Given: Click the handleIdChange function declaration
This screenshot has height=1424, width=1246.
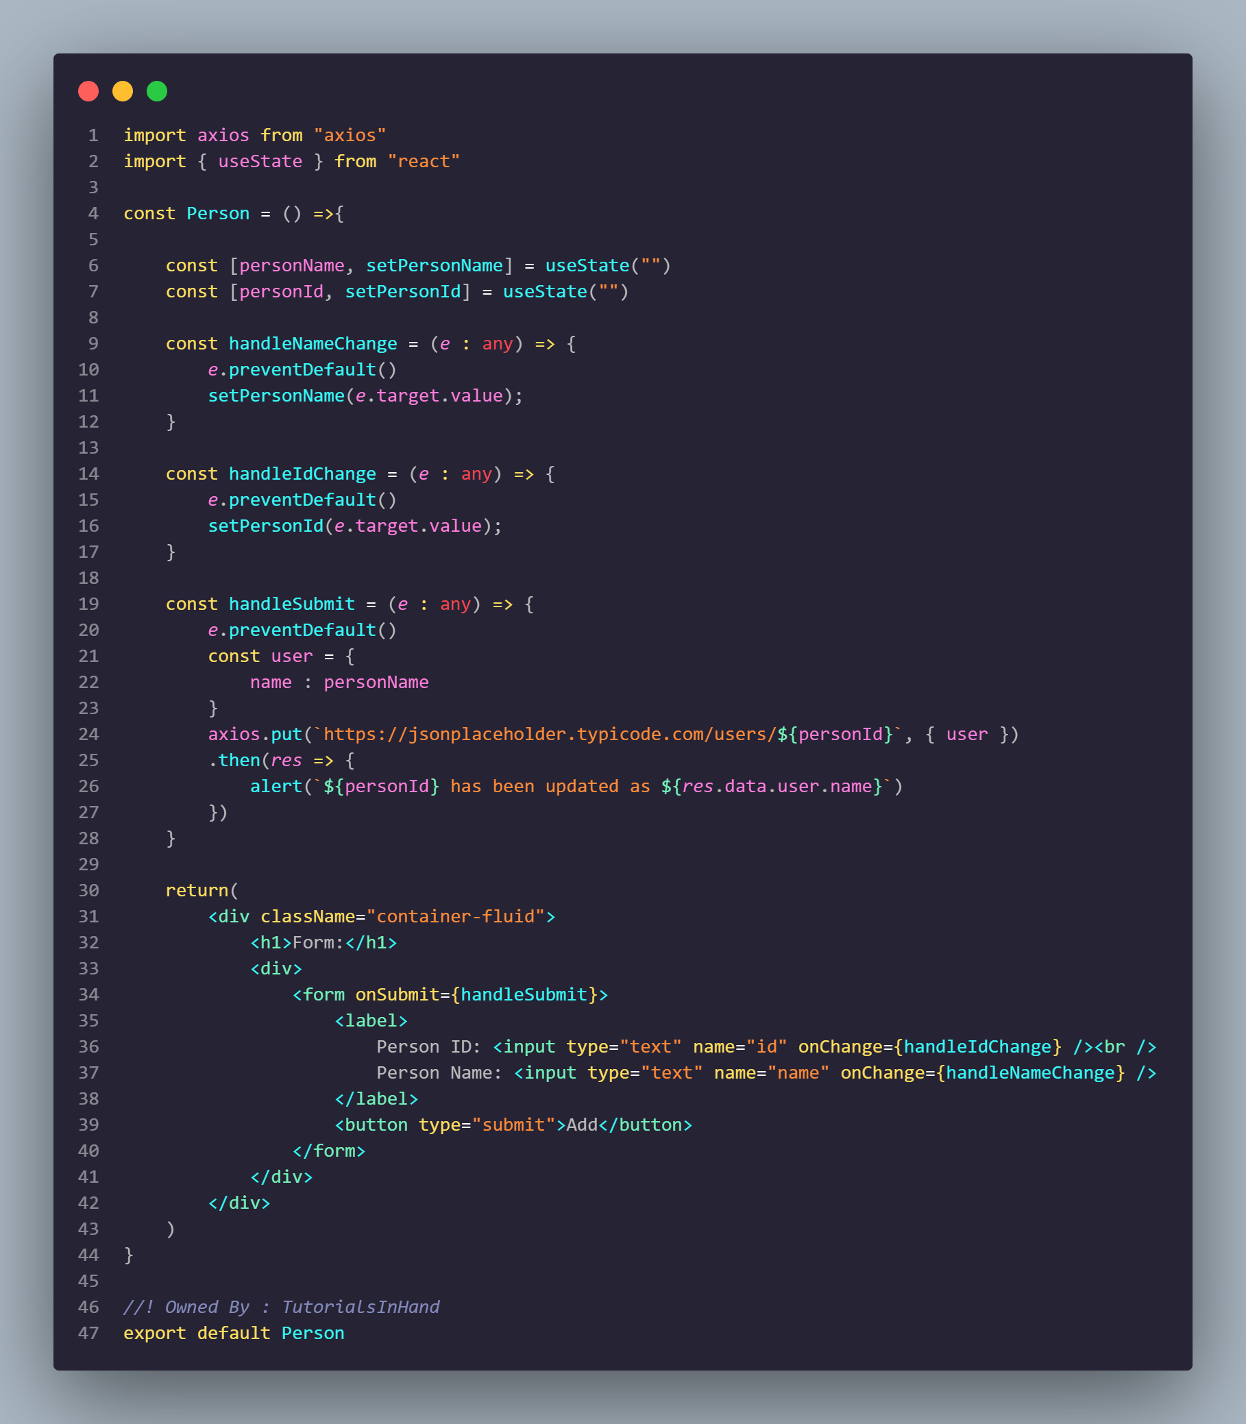Looking at the screenshot, I should [302, 474].
